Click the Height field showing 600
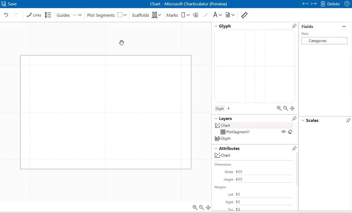The height and width of the screenshot is (213, 352). tap(264, 179)
